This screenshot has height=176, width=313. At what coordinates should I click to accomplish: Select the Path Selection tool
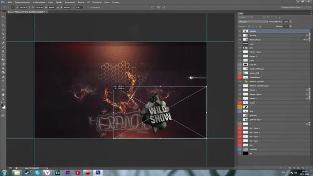click(3, 86)
